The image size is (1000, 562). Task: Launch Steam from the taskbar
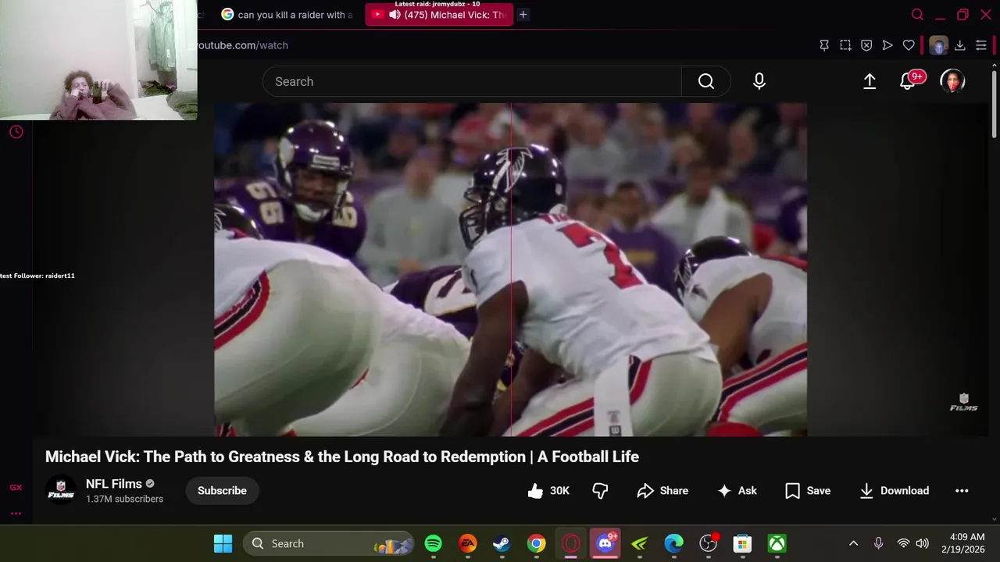(x=502, y=543)
